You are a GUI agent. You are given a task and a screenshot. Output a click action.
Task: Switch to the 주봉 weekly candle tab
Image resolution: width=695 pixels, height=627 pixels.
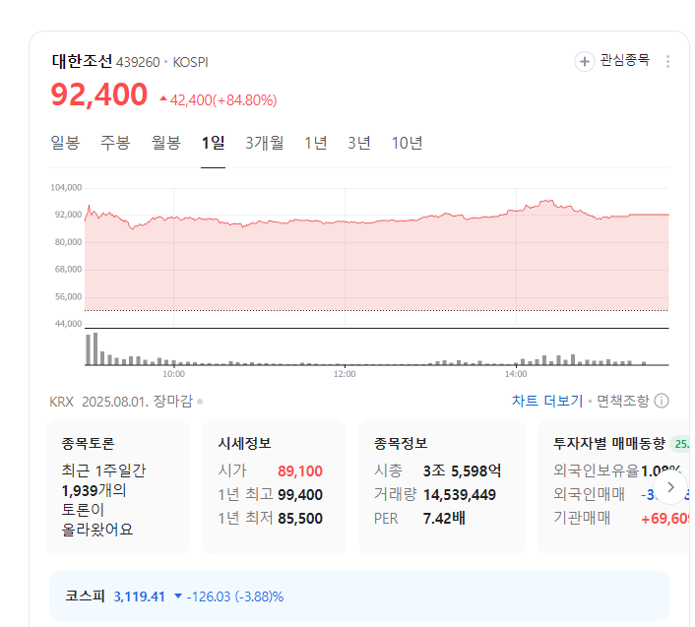(x=115, y=143)
